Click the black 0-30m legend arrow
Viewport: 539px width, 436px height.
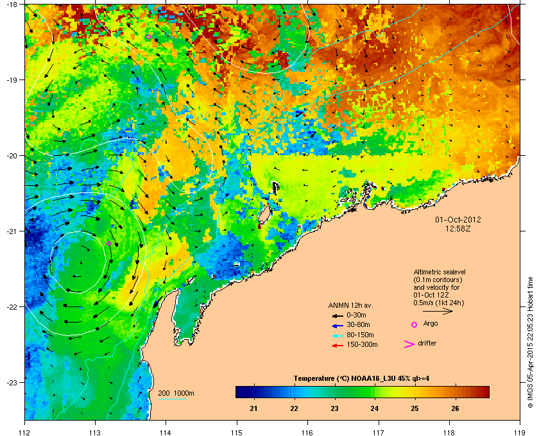(338, 315)
